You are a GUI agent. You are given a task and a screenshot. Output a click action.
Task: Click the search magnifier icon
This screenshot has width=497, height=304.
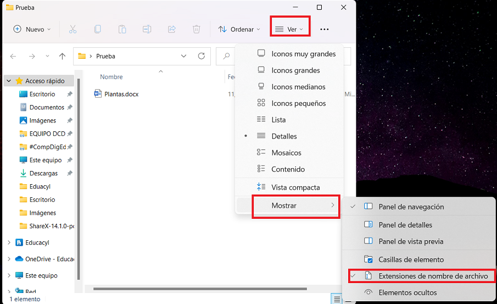226,56
